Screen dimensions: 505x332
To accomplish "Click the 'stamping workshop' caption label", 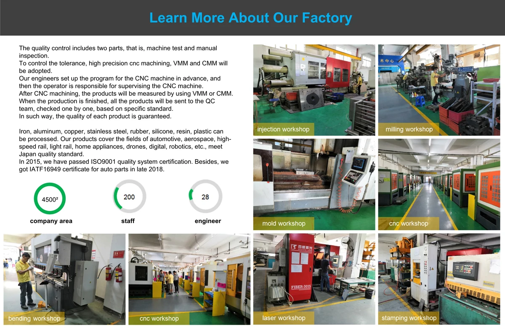I will click(x=409, y=318).
